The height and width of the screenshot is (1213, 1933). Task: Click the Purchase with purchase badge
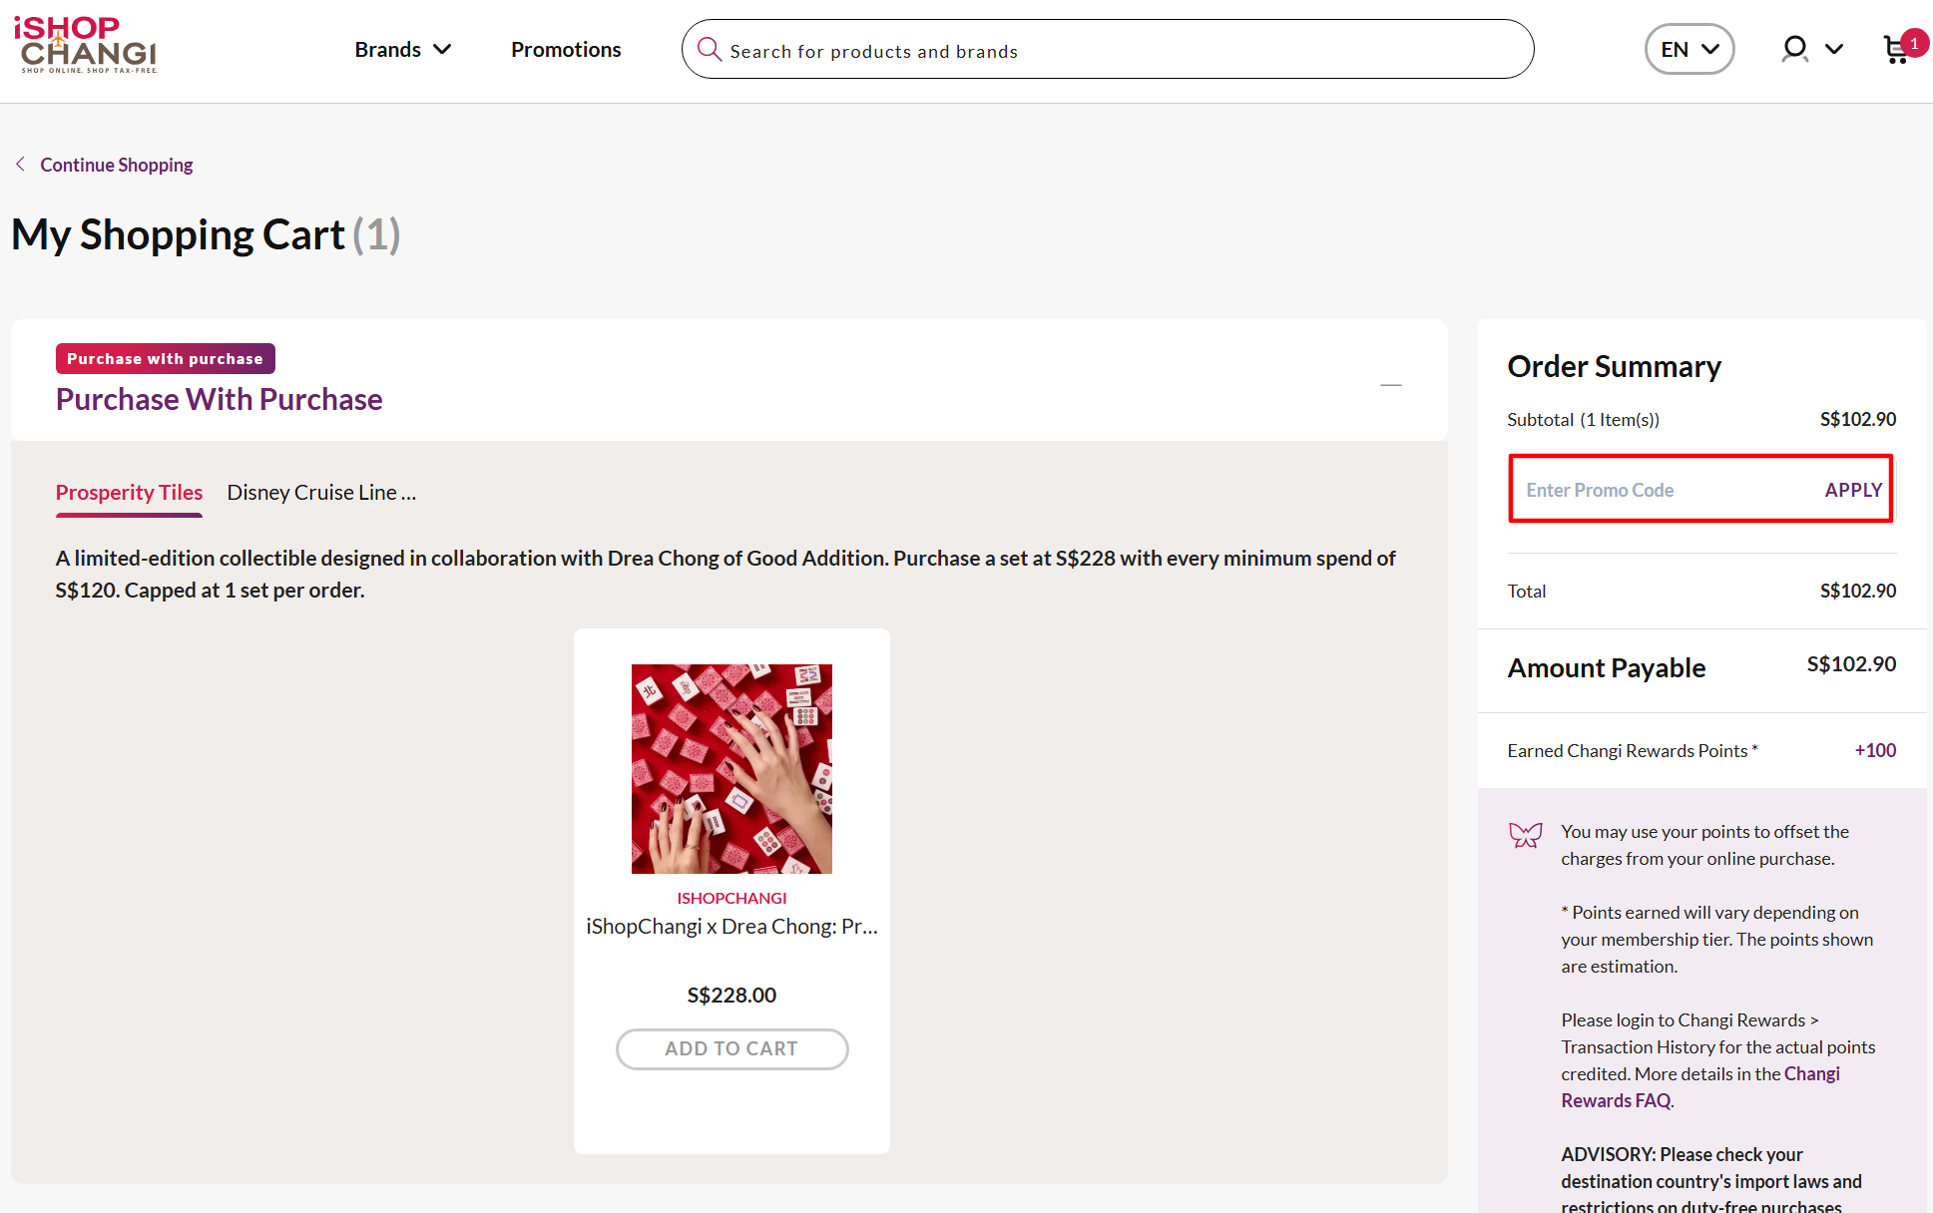click(165, 358)
